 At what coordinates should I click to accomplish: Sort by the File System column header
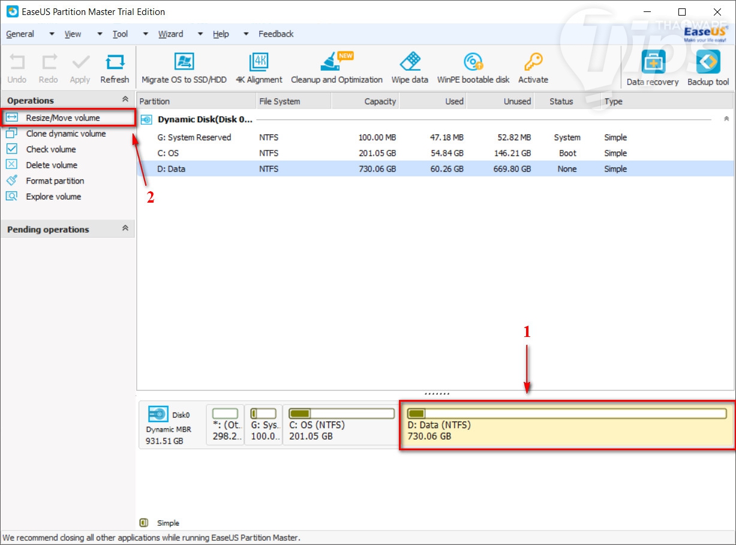(x=294, y=101)
